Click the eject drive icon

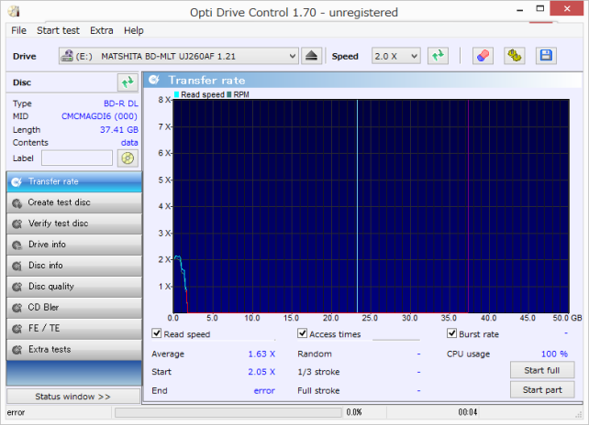pyautogui.click(x=313, y=56)
